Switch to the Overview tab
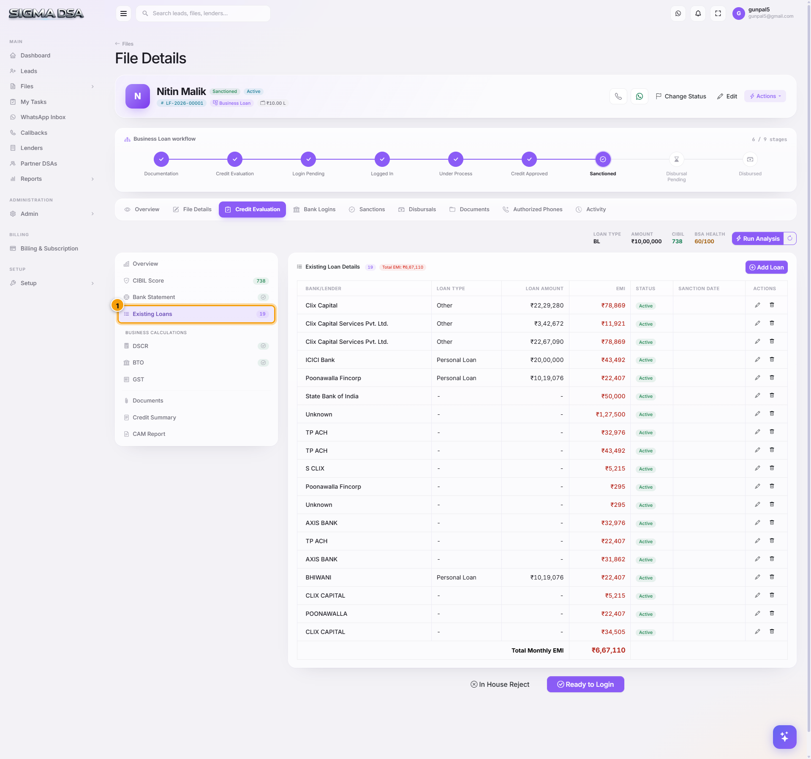 [x=142, y=209]
